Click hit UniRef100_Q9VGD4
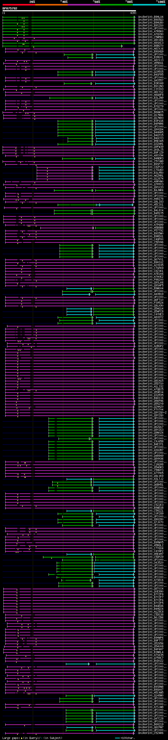168x740 pixels. click(x=150, y=130)
